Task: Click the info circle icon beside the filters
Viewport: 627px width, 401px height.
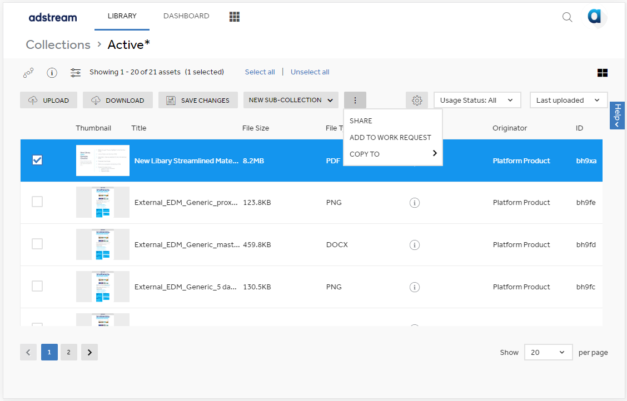Action: pos(52,72)
